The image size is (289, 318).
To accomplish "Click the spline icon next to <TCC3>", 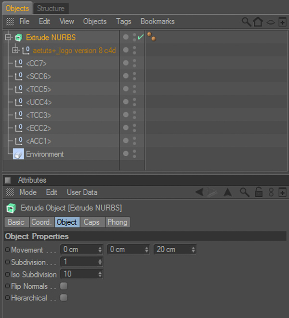I will pyautogui.click(x=19, y=115).
